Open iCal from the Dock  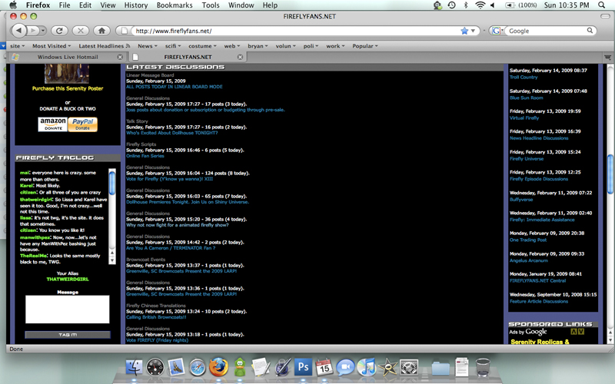[324, 367]
